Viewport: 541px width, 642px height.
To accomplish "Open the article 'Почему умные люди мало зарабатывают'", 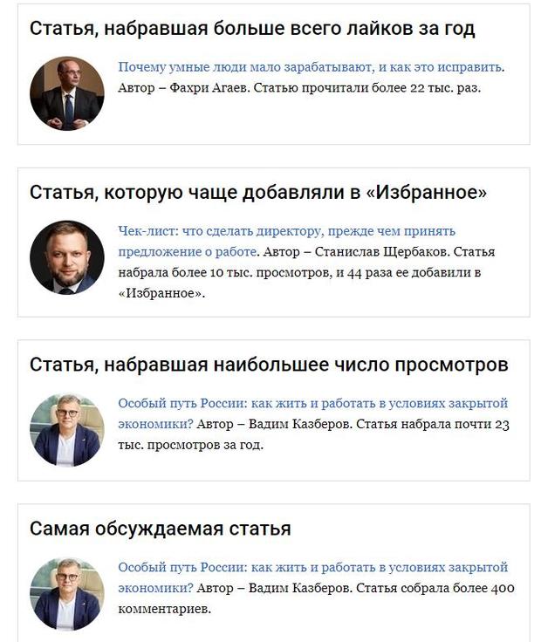I will click(x=311, y=67).
